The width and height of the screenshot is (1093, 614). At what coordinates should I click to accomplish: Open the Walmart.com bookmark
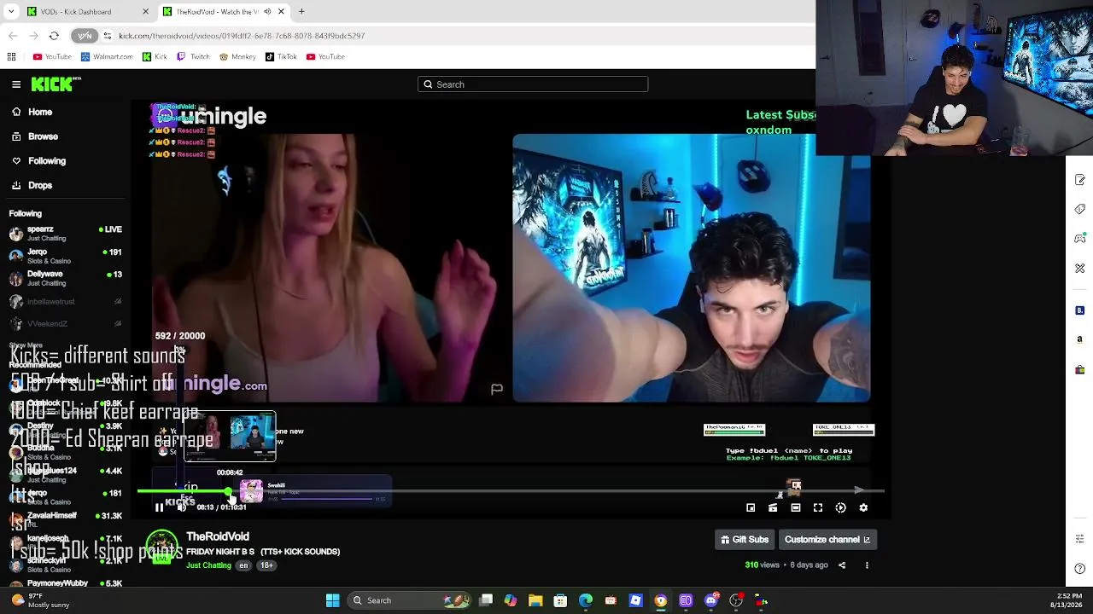click(107, 57)
